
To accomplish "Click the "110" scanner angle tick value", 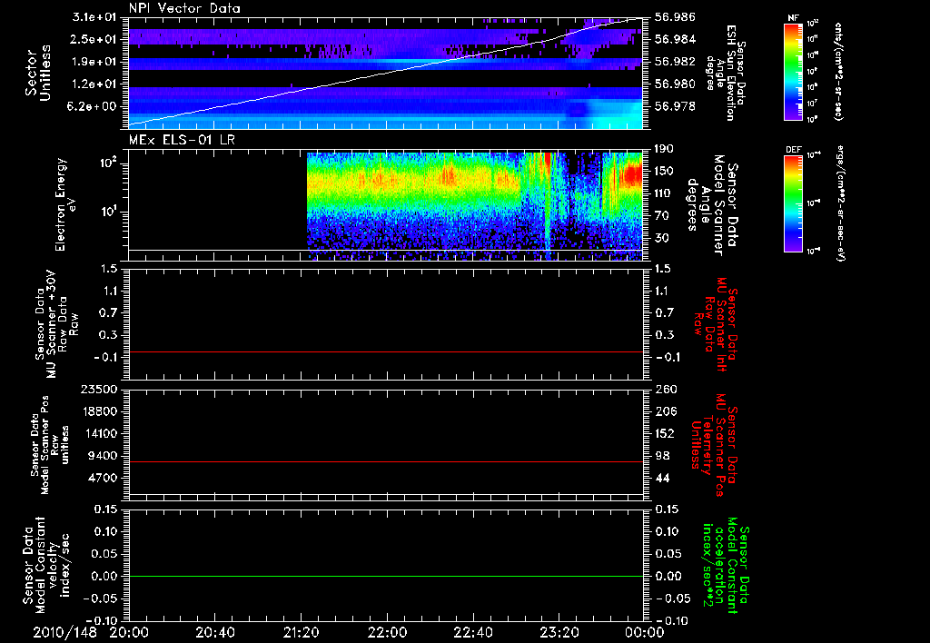I will click(x=664, y=193).
